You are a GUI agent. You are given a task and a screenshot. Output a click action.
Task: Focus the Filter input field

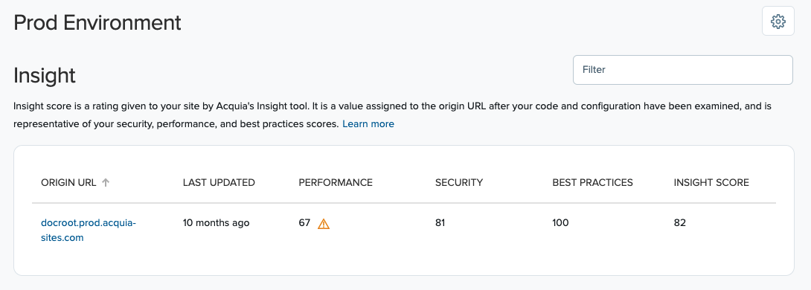click(683, 70)
